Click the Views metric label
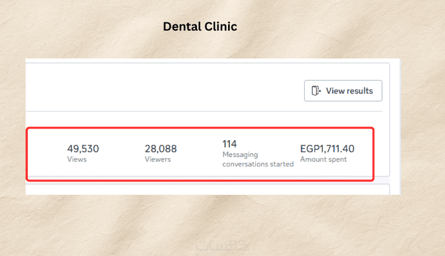Screen dimensions: 445x256 [77, 160]
